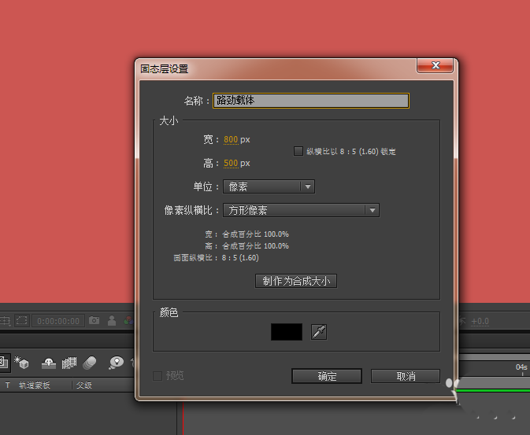Click the eyedropper color picker icon
Screen dimensions: 530x435
(319, 332)
